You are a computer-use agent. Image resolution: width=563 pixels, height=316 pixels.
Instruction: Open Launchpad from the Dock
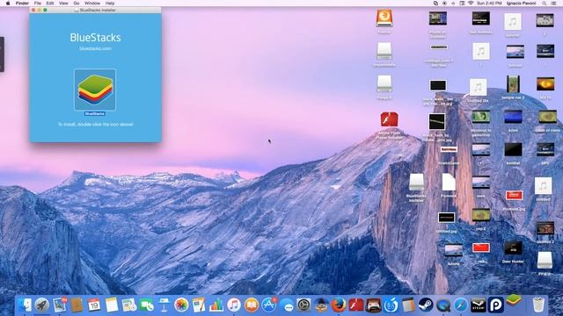(x=42, y=305)
